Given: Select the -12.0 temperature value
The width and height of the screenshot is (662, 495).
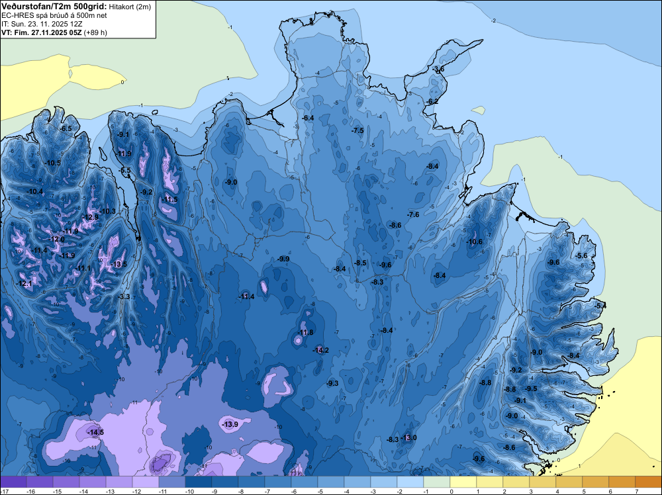Looking at the screenshot, I should [57, 240].
